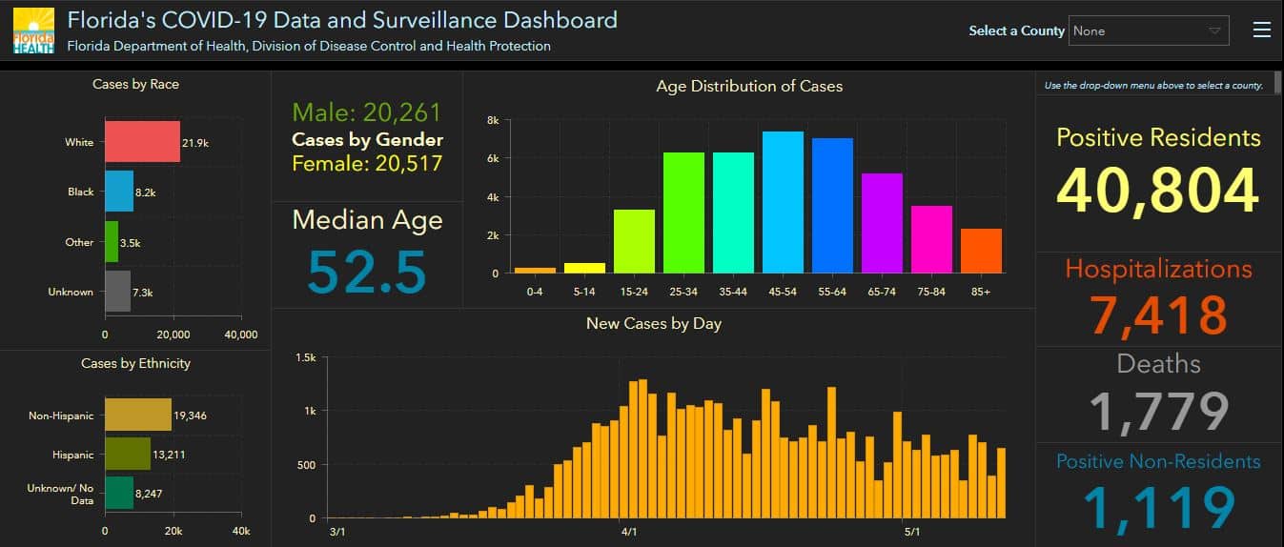The image size is (1284, 547).
Task: Click the Hospitalizations label
Action: point(1158,269)
